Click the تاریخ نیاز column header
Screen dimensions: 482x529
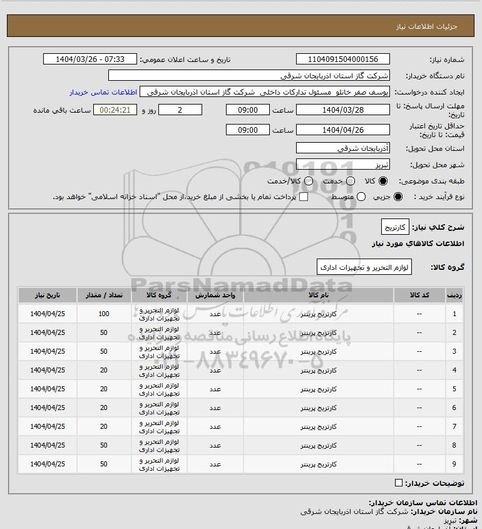[x=48, y=295]
